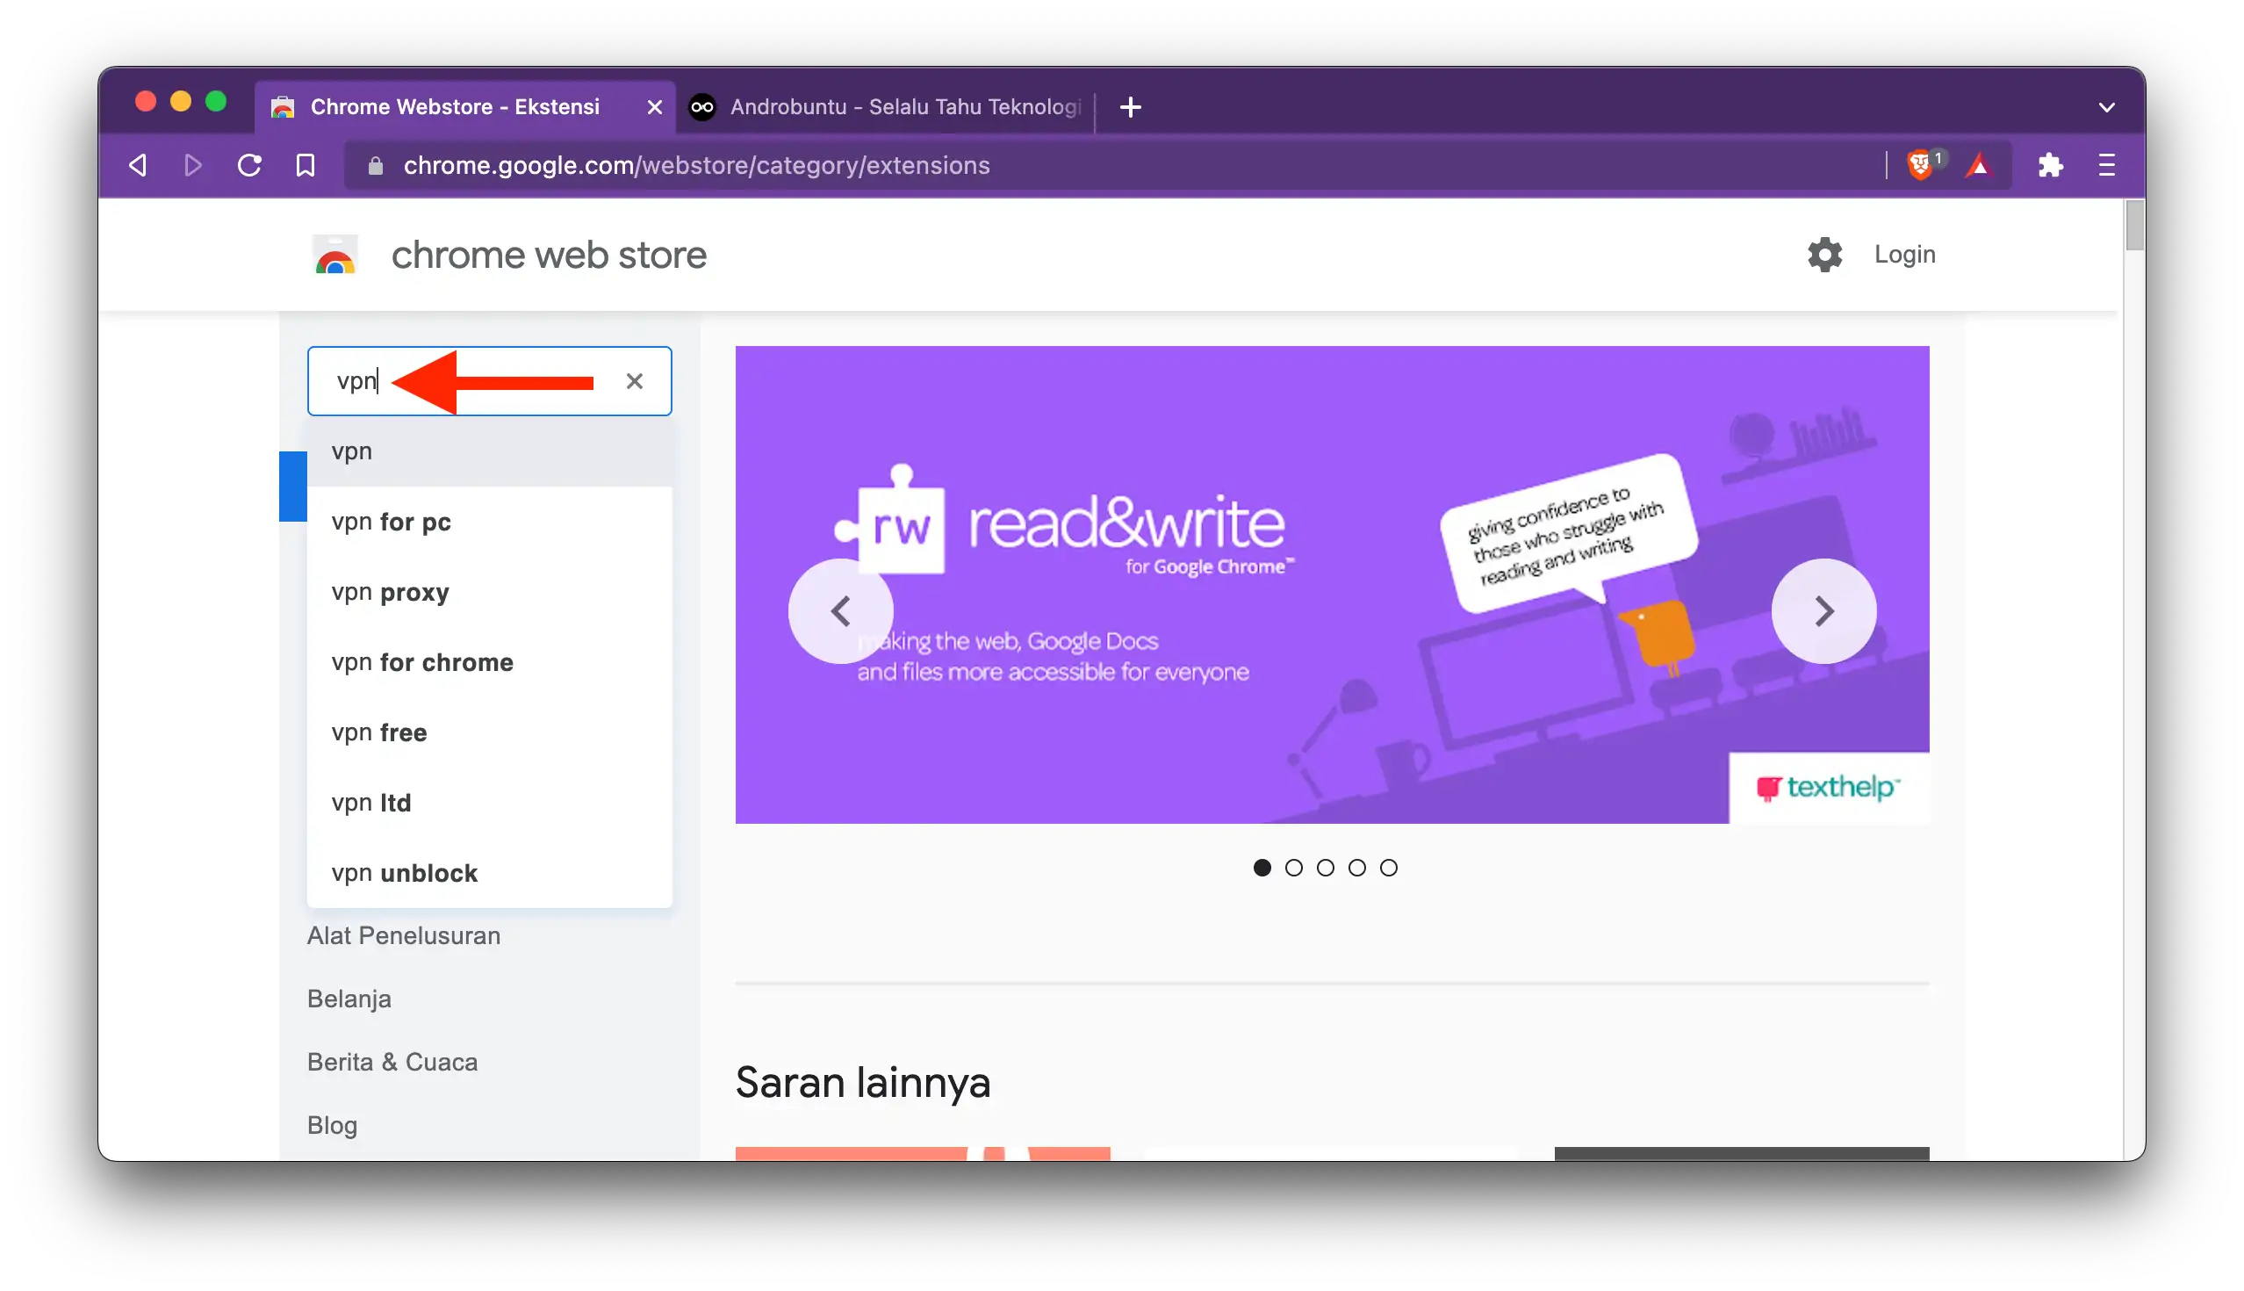Image resolution: width=2244 pixels, height=1291 pixels.
Task: Clear the search field with the X icon
Action: (635, 380)
